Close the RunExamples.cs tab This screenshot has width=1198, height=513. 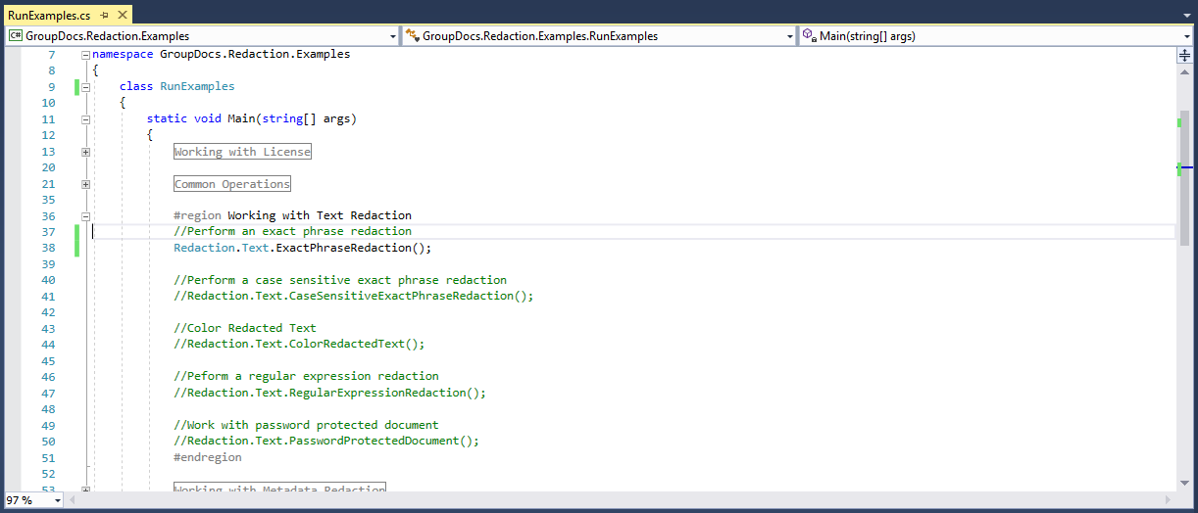point(122,16)
